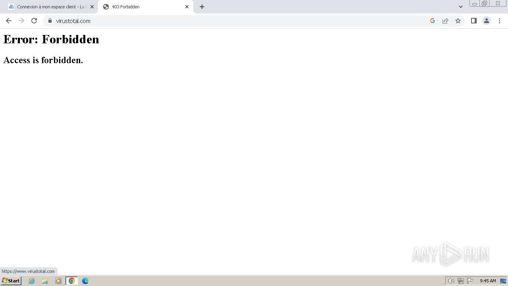Viewport: 508px width, 286px height.
Task: Open Chrome's three-dot menu
Action: tap(500, 21)
